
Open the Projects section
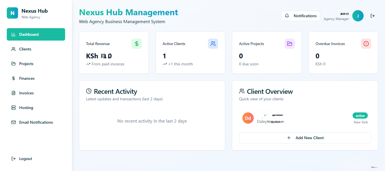26,64
